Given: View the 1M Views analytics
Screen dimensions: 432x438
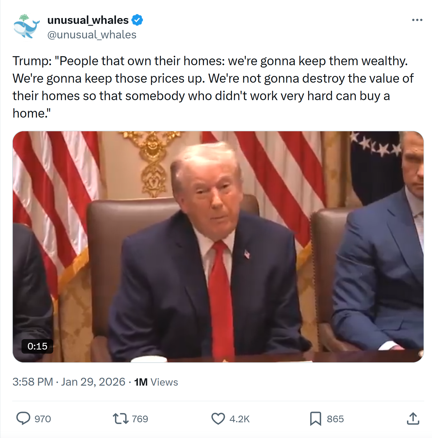Looking at the screenshot, I should click(156, 382).
